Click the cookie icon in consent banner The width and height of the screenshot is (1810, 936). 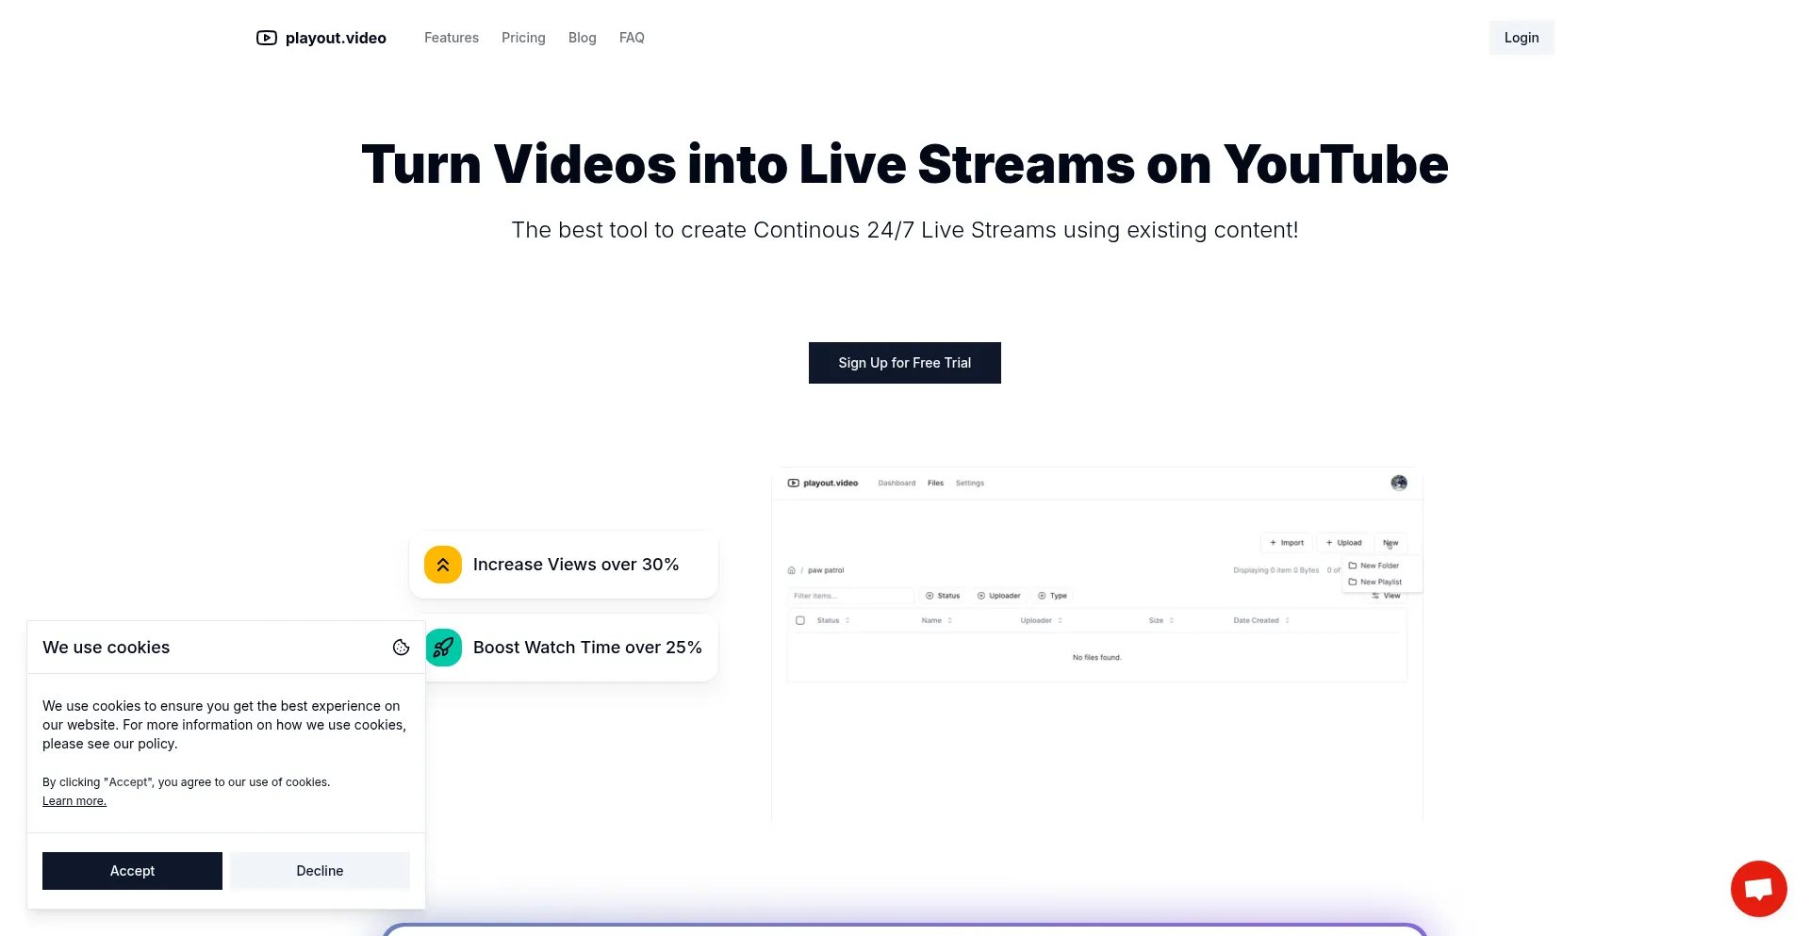click(401, 648)
